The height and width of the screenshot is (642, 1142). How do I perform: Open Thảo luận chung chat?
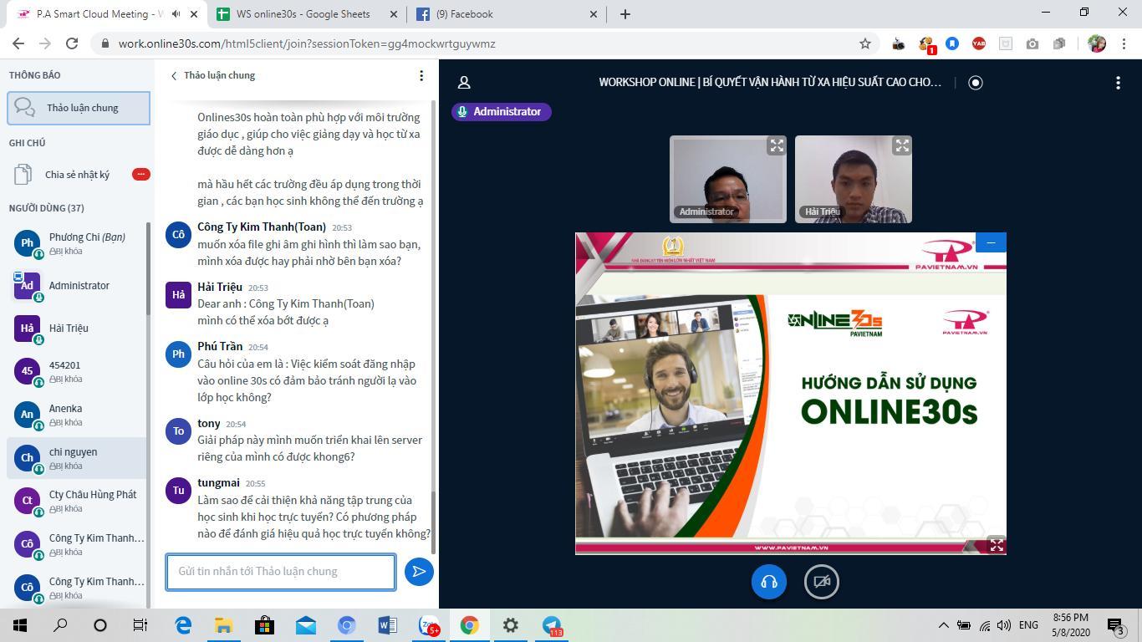click(79, 108)
